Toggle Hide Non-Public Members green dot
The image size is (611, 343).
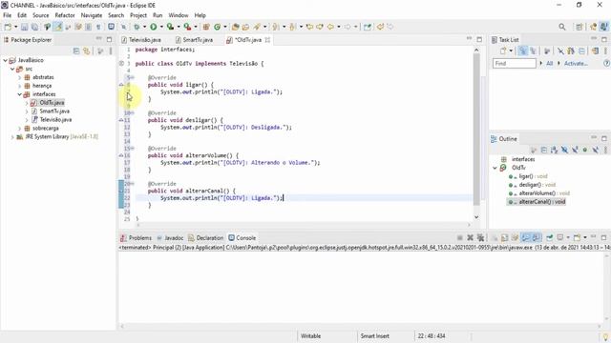585,150
